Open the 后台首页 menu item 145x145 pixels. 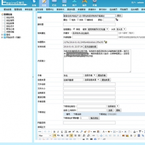[113, 10]
